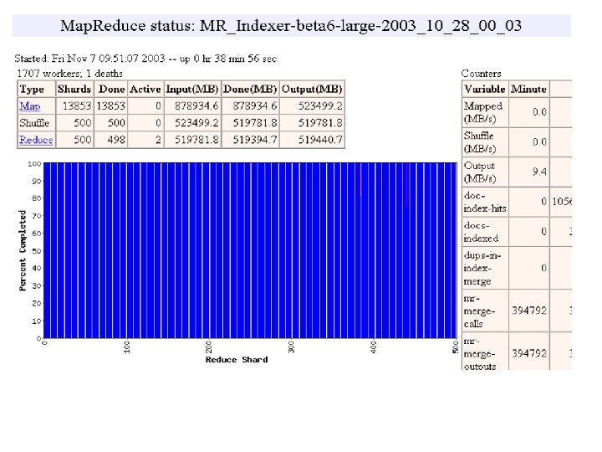Click the Variable header in Counters table

click(484, 90)
